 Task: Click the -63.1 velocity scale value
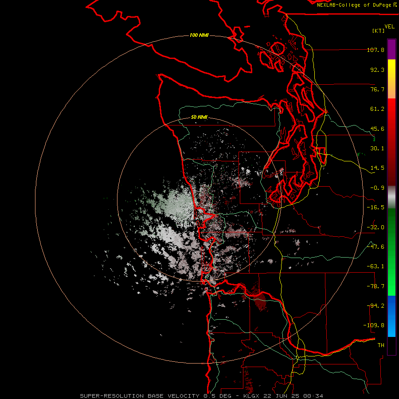(x=376, y=266)
